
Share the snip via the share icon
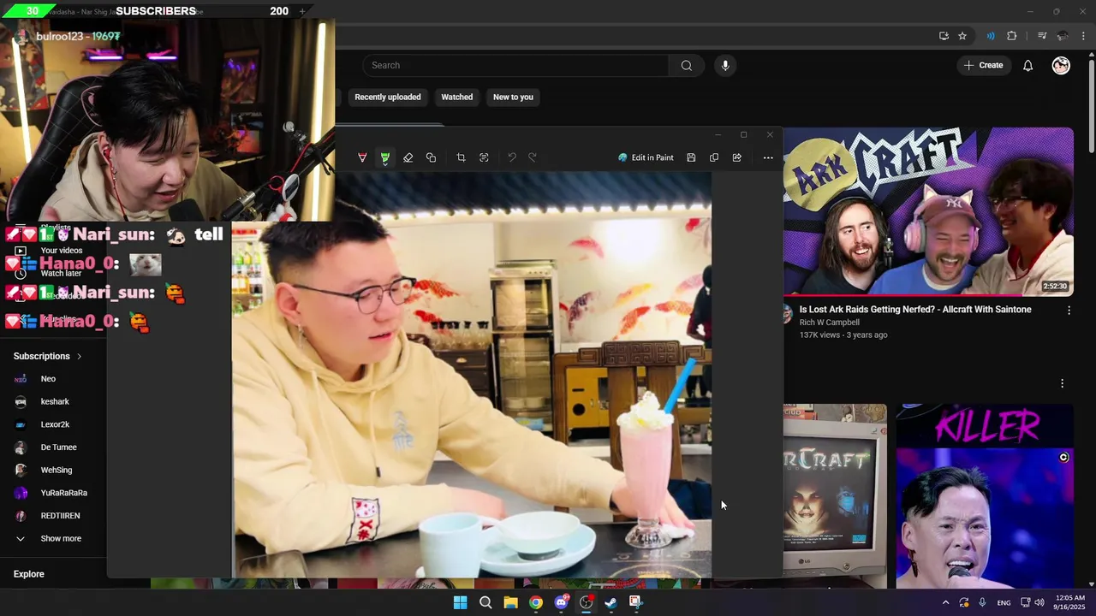coord(737,157)
